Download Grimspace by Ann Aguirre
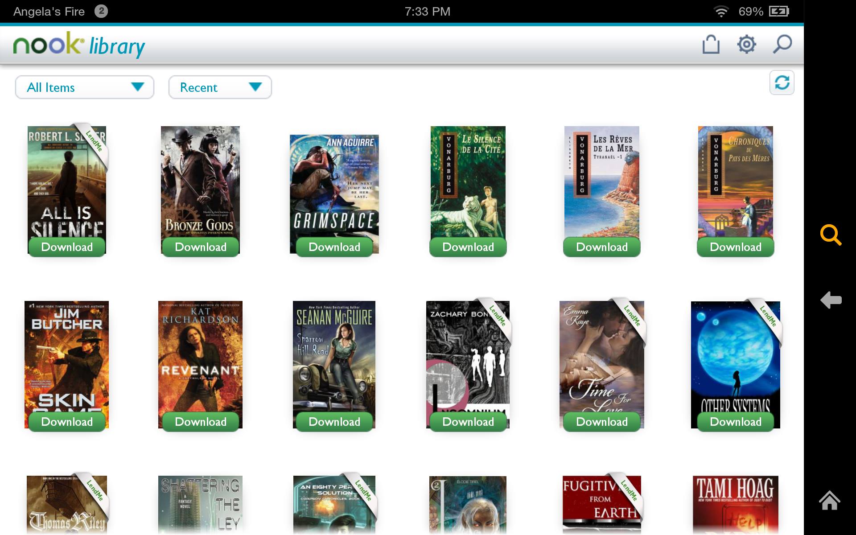The width and height of the screenshot is (856, 535). tap(334, 247)
